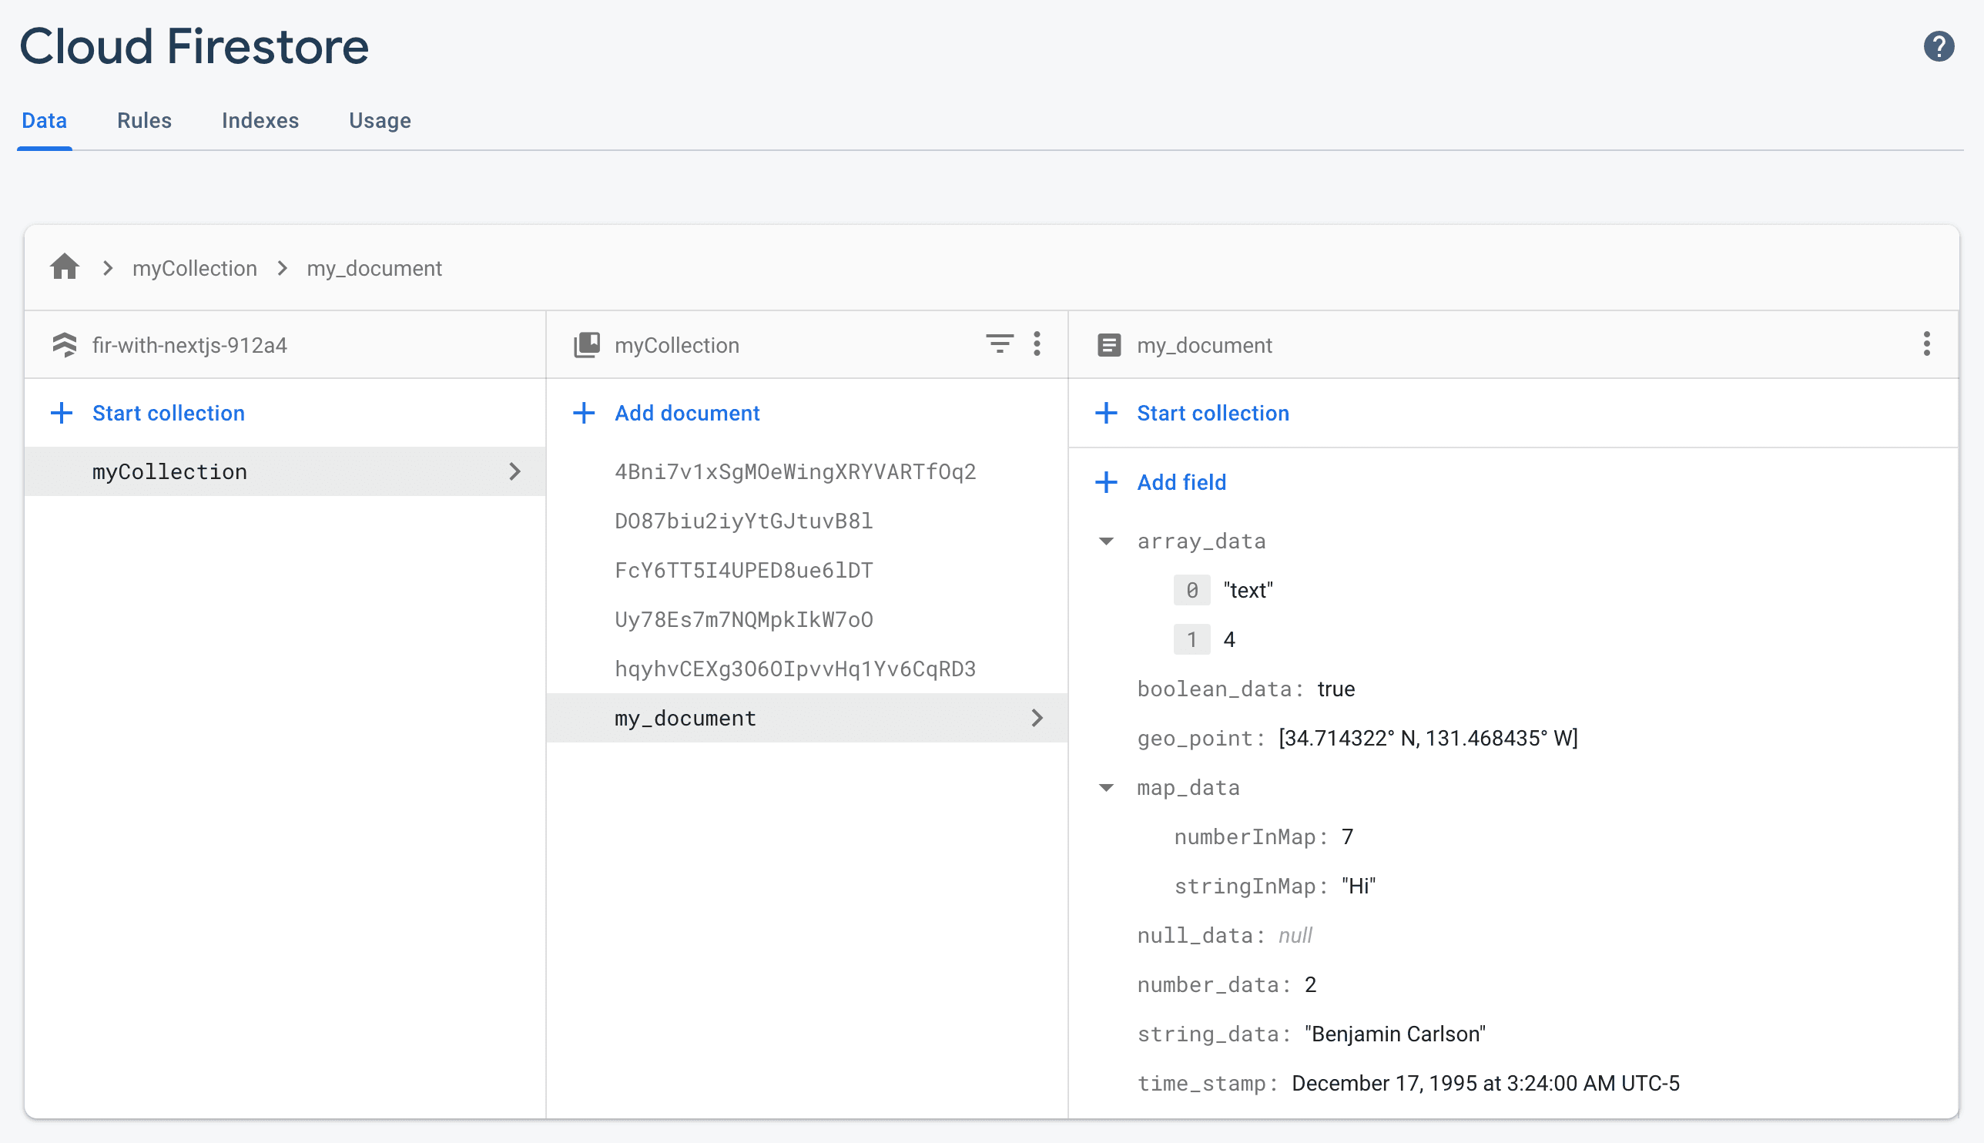
Task: Open the myCollection three-dot menu
Action: click(1037, 344)
